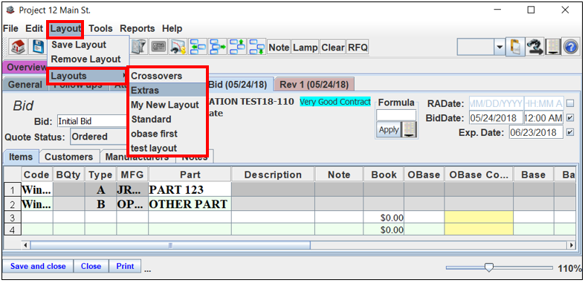Select the test layout entry
585x283 pixels.
[167, 148]
